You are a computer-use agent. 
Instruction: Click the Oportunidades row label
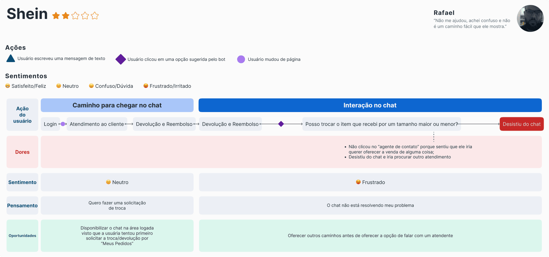pyautogui.click(x=22, y=236)
